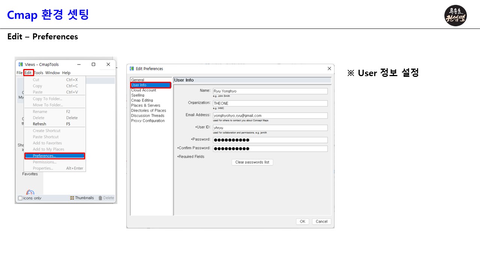The height and width of the screenshot is (270, 480).
Task: Click the Name field with Ryu Yonghyo
Action: (270, 91)
